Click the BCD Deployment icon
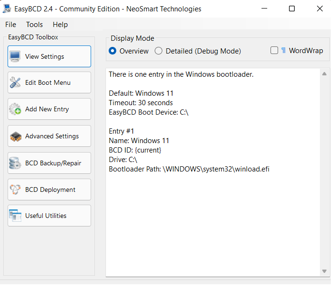Viewport: 336px width, 289px height. point(16,190)
